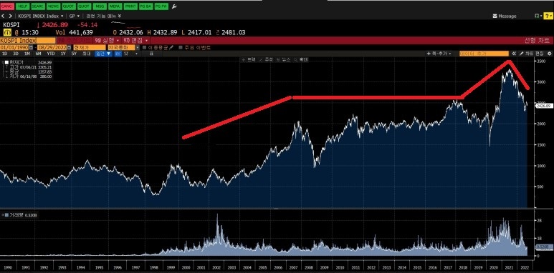
Task: Open the KOSPI INDEX Index security dropdown
Action: [41, 16]
